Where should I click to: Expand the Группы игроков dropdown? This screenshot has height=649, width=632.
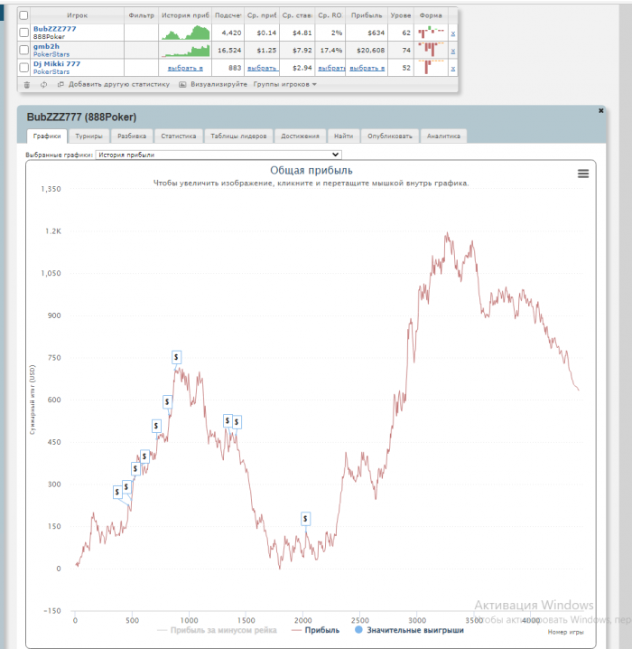(285, 84)
